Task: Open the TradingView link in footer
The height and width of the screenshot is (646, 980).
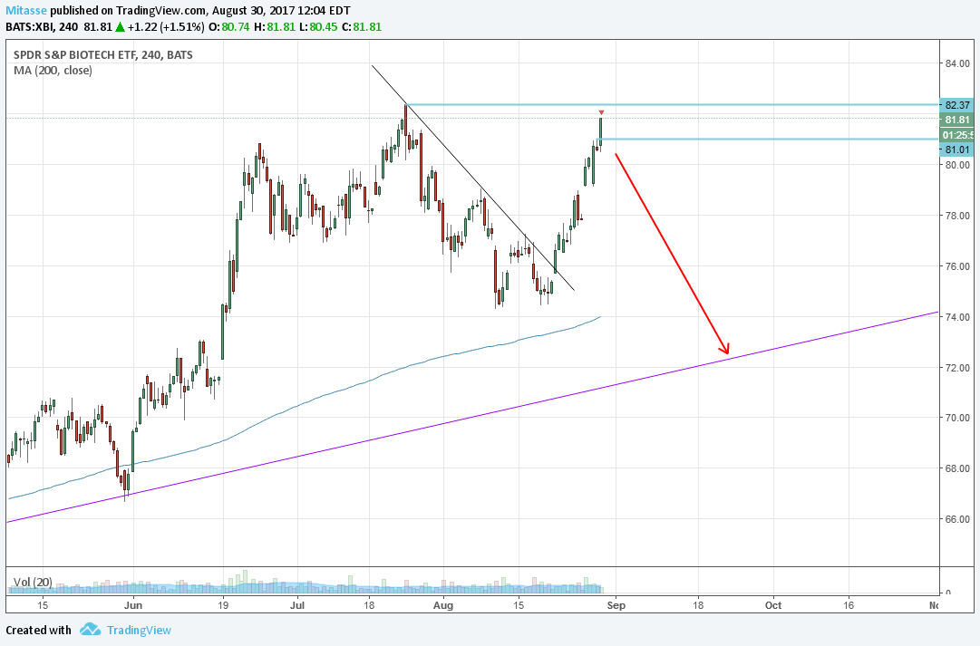Action: click(x=139, y=630)
